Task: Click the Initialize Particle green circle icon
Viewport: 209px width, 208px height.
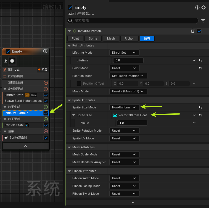Action: coord(75,31)
